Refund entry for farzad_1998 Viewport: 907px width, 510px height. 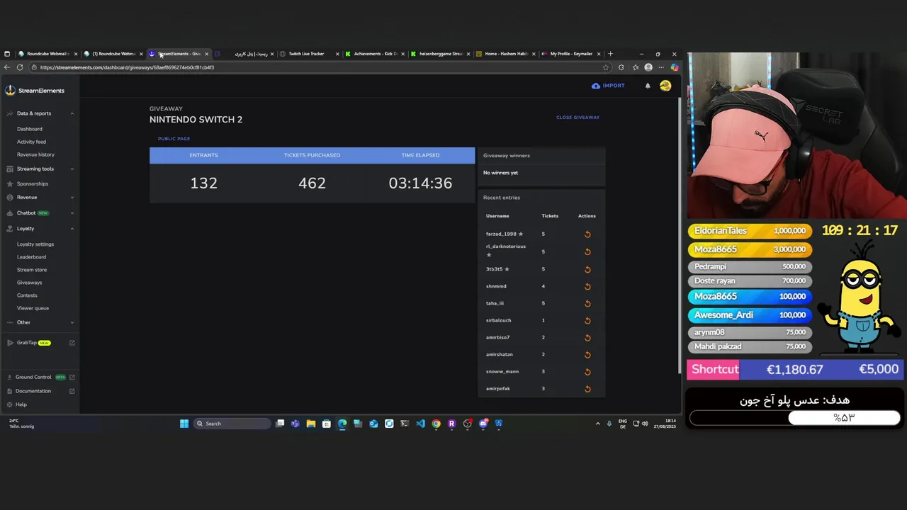tap(587, 234)
